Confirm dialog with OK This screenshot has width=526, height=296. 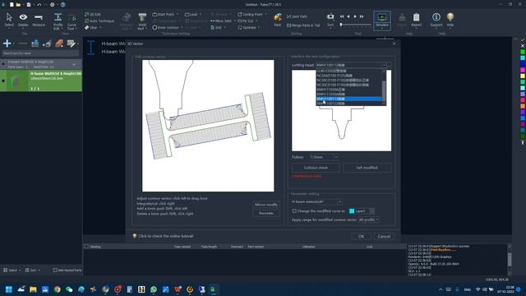click(x=361, y=236)
